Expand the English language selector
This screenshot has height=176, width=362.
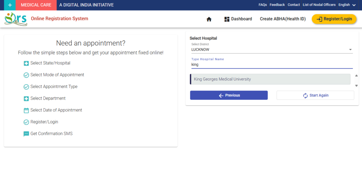tap(347, 5)
